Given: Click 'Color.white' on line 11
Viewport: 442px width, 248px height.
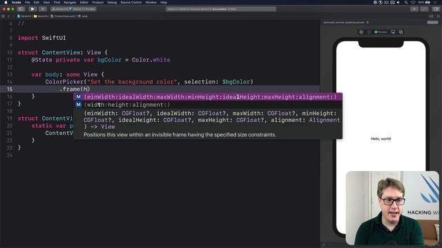Looking at the screenshot, I should 151,60.
